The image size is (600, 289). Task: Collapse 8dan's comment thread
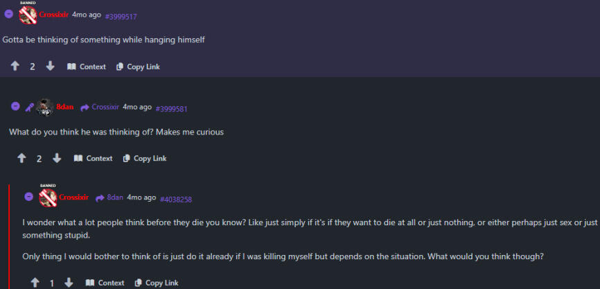[16, 107]
